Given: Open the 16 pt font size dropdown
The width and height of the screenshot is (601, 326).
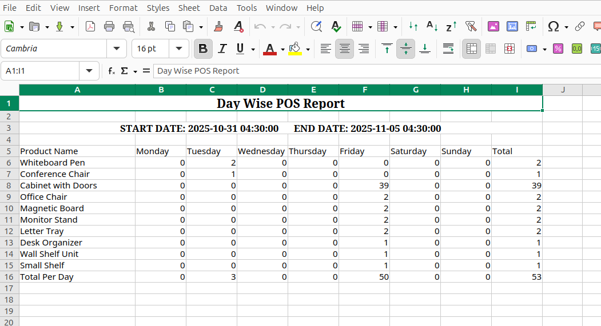Looking at the screenshot, I should coord(178,49).
